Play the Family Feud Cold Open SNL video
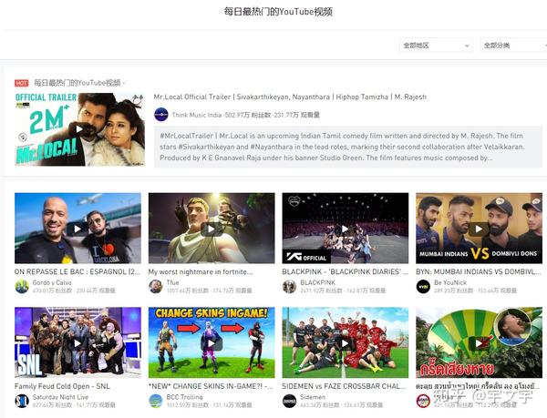 tap(77, 342)
